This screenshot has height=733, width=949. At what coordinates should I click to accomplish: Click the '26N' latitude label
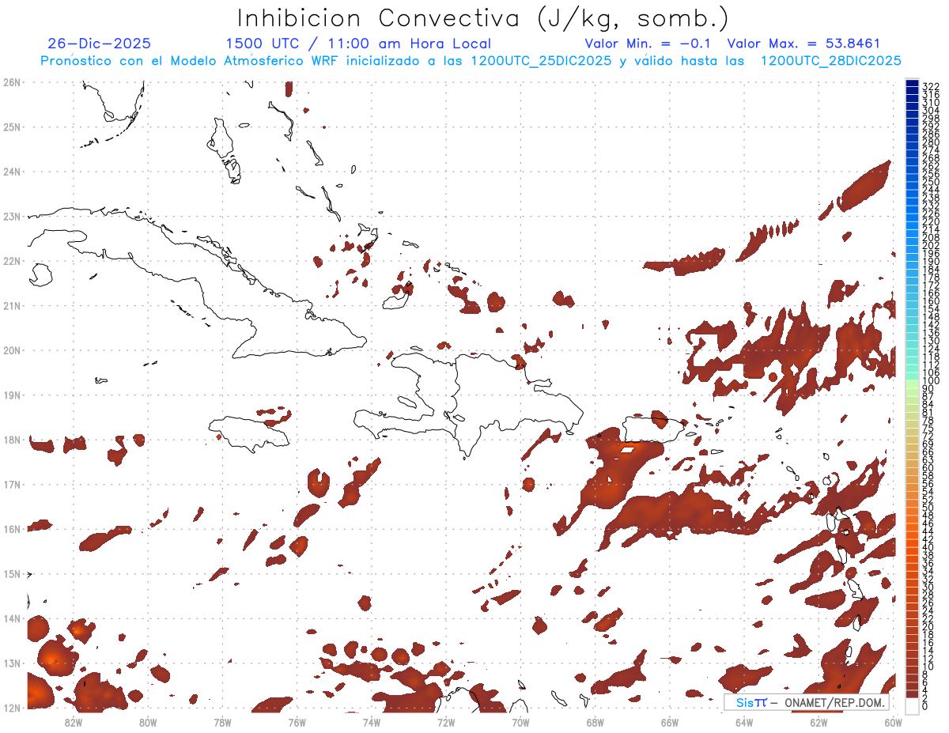[x=12, y=82]
